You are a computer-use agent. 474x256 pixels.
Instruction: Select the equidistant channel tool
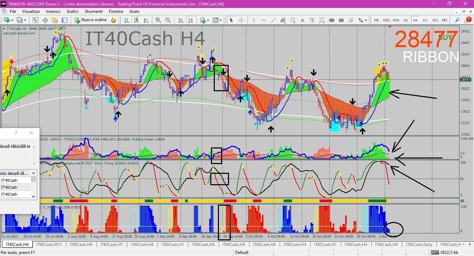283,20
